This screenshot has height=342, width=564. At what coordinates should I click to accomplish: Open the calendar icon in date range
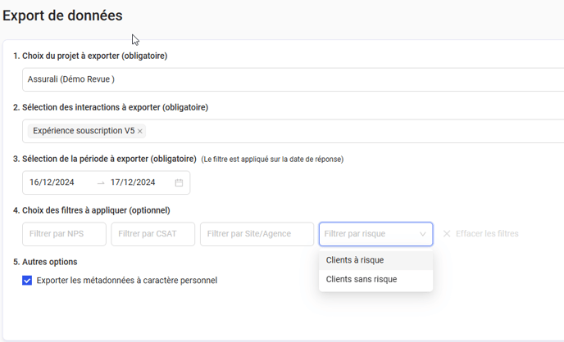pos(179,182)
